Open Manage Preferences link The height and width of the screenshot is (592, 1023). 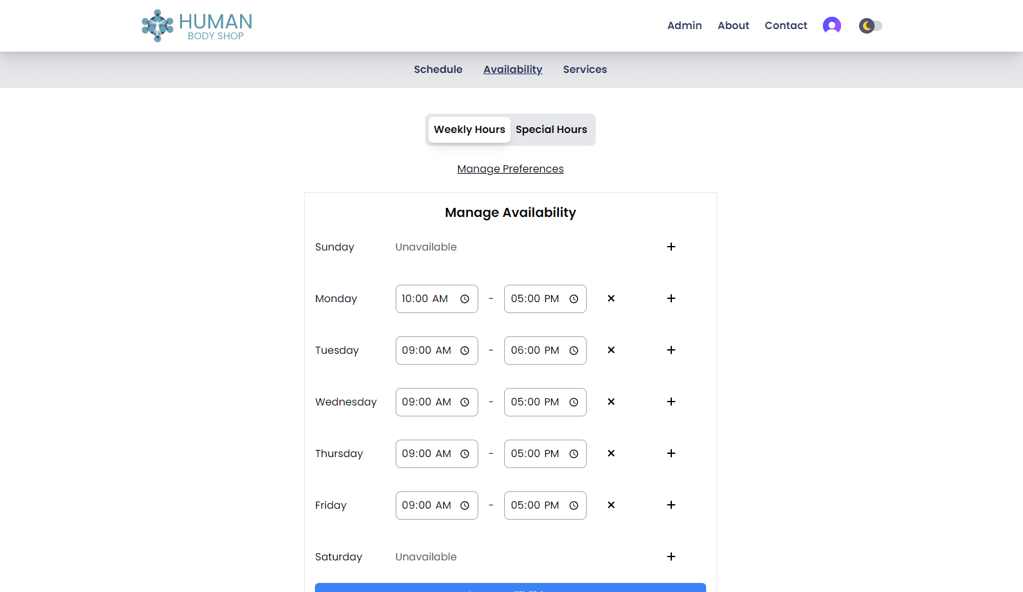[x=510, y=169]
